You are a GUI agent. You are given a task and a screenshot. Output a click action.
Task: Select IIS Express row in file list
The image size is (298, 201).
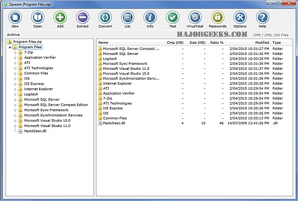[194, 108]
